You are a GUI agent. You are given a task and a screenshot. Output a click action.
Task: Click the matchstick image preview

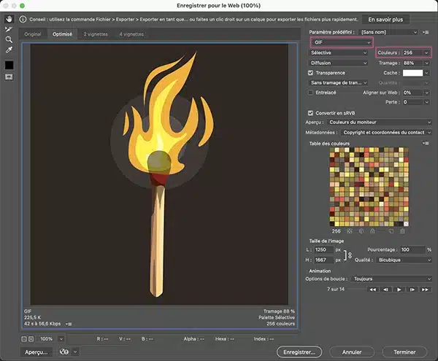click(x=159, y=174)
